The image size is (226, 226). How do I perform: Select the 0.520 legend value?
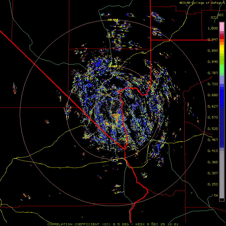pyautogui.click(x=213, y=129)
